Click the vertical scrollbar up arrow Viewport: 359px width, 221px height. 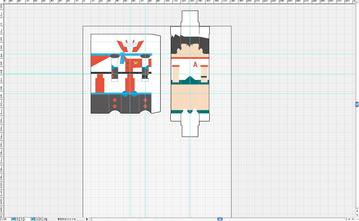pos(357,211)
